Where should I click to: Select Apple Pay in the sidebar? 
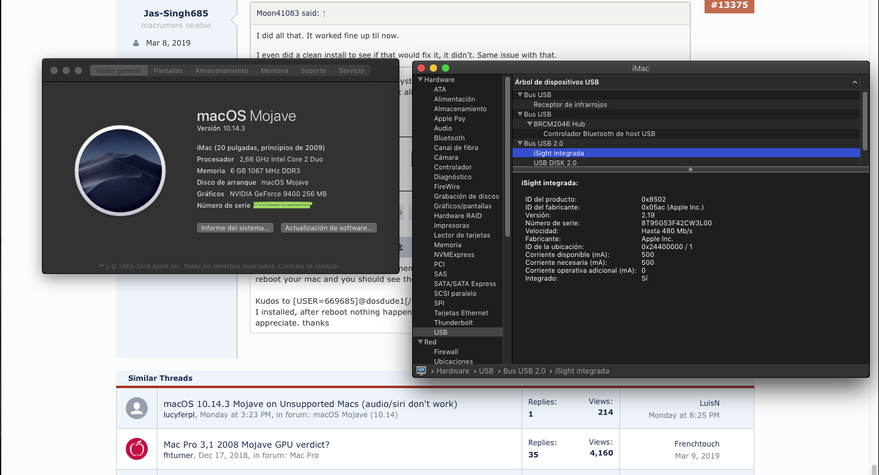click(450, 118)
